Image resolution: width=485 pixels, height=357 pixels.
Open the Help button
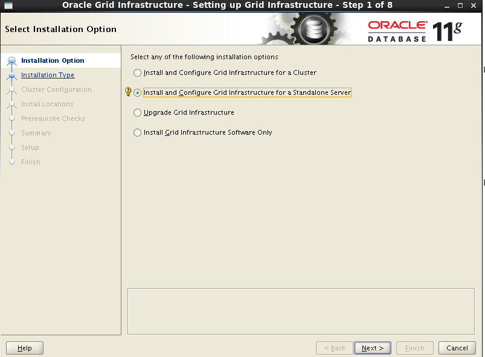tap(24, 348)
